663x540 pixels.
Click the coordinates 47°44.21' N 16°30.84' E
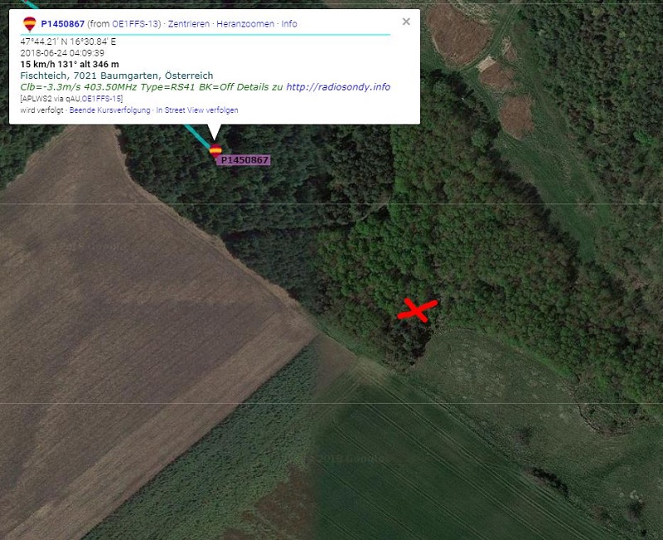(68, 41)
